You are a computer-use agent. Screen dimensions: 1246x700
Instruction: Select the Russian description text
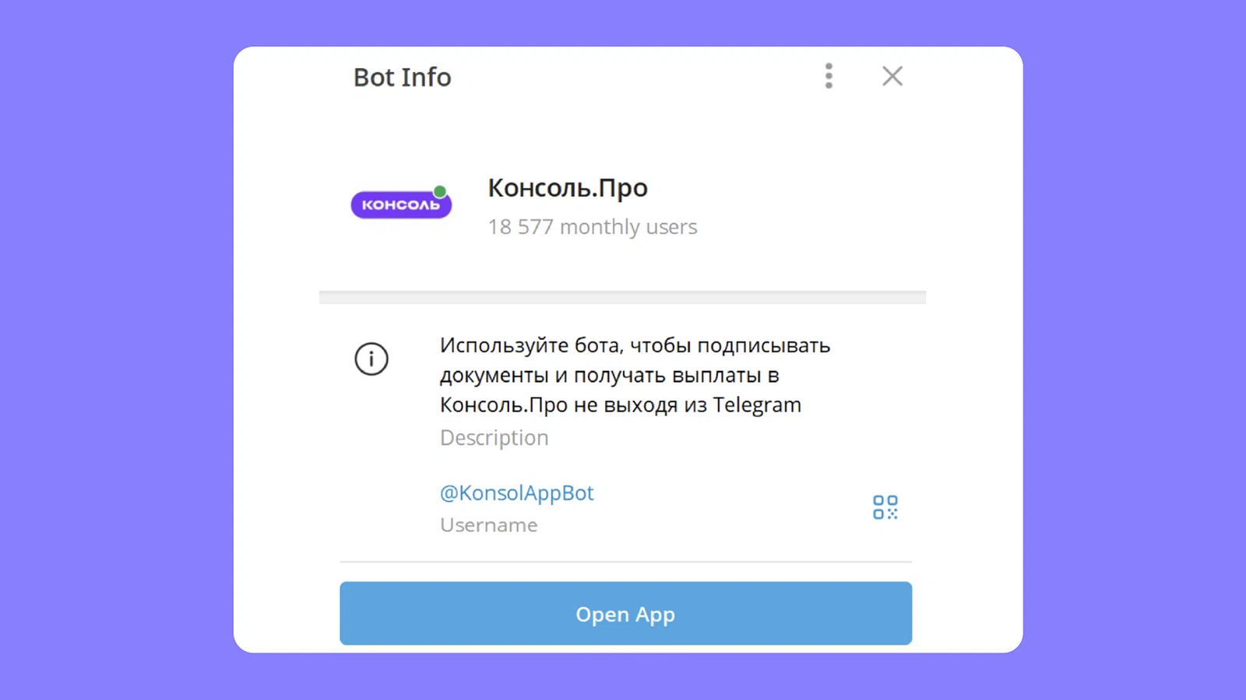coord(635,375)
